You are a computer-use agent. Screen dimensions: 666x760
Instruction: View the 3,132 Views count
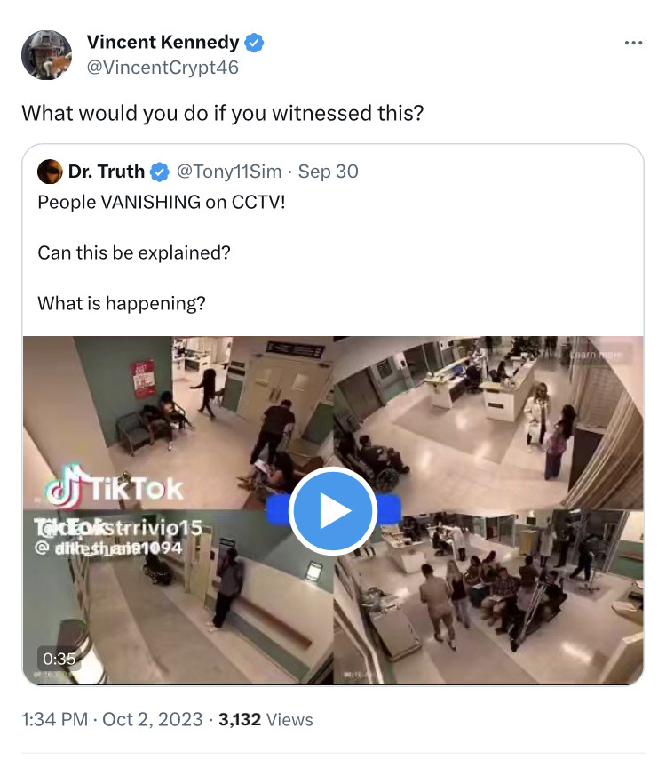pos(266,719)
